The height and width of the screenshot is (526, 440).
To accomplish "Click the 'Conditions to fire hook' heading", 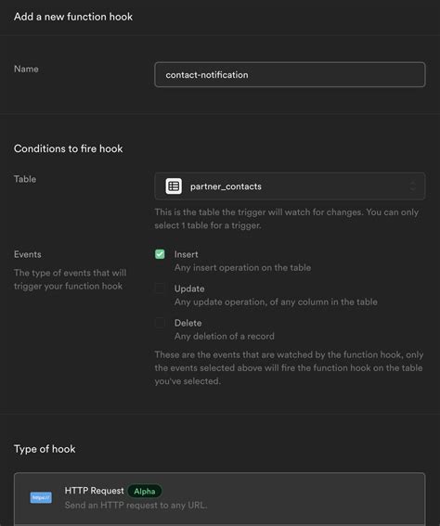I will [x=68, y=148].
